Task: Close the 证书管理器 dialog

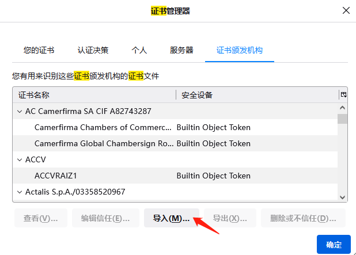Action: pos(346,10)
